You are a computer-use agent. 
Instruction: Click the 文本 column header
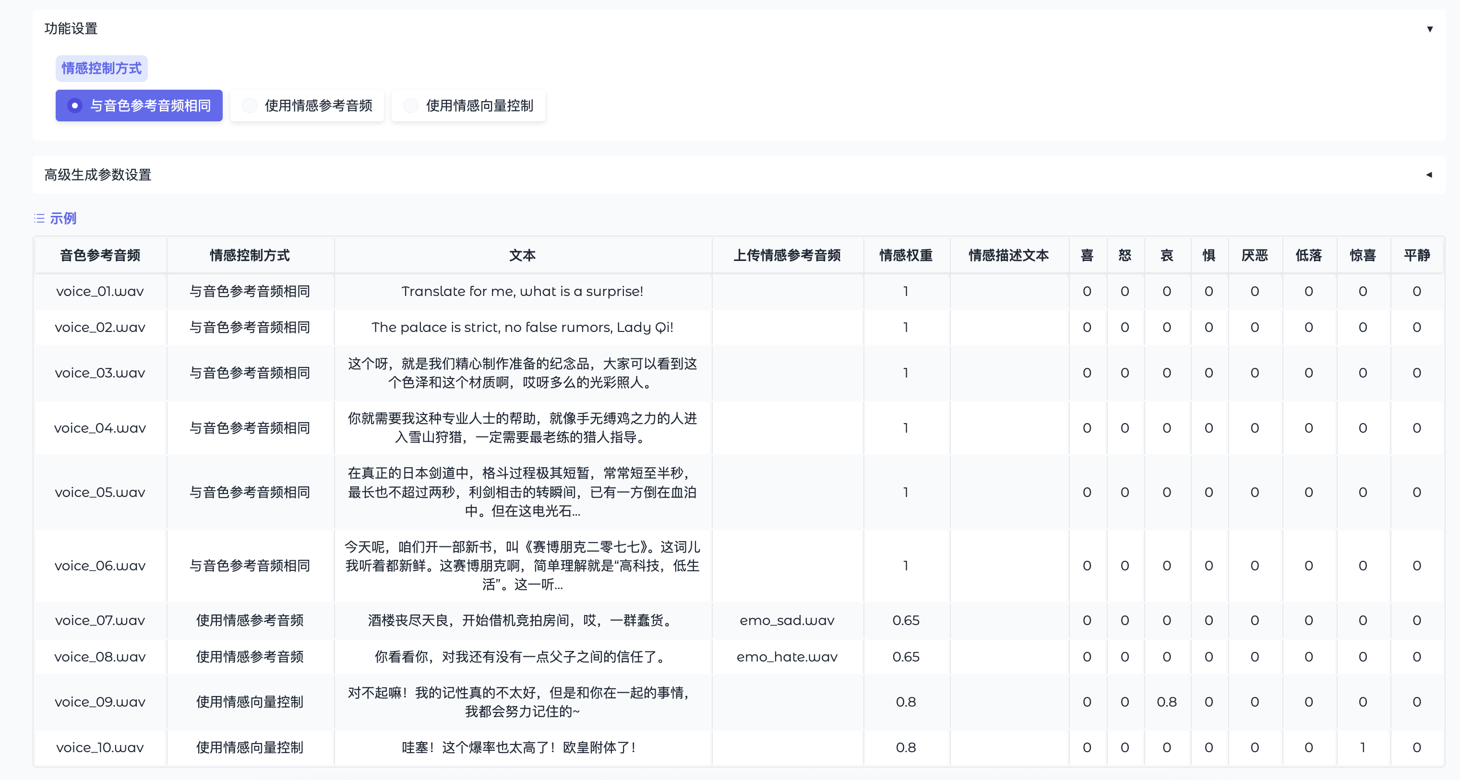tap(522, 256)
